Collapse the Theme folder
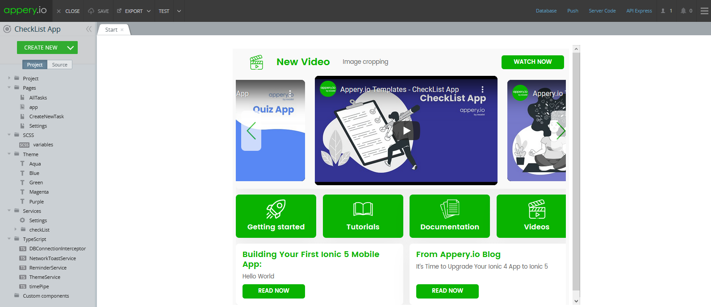 point(9,154)
